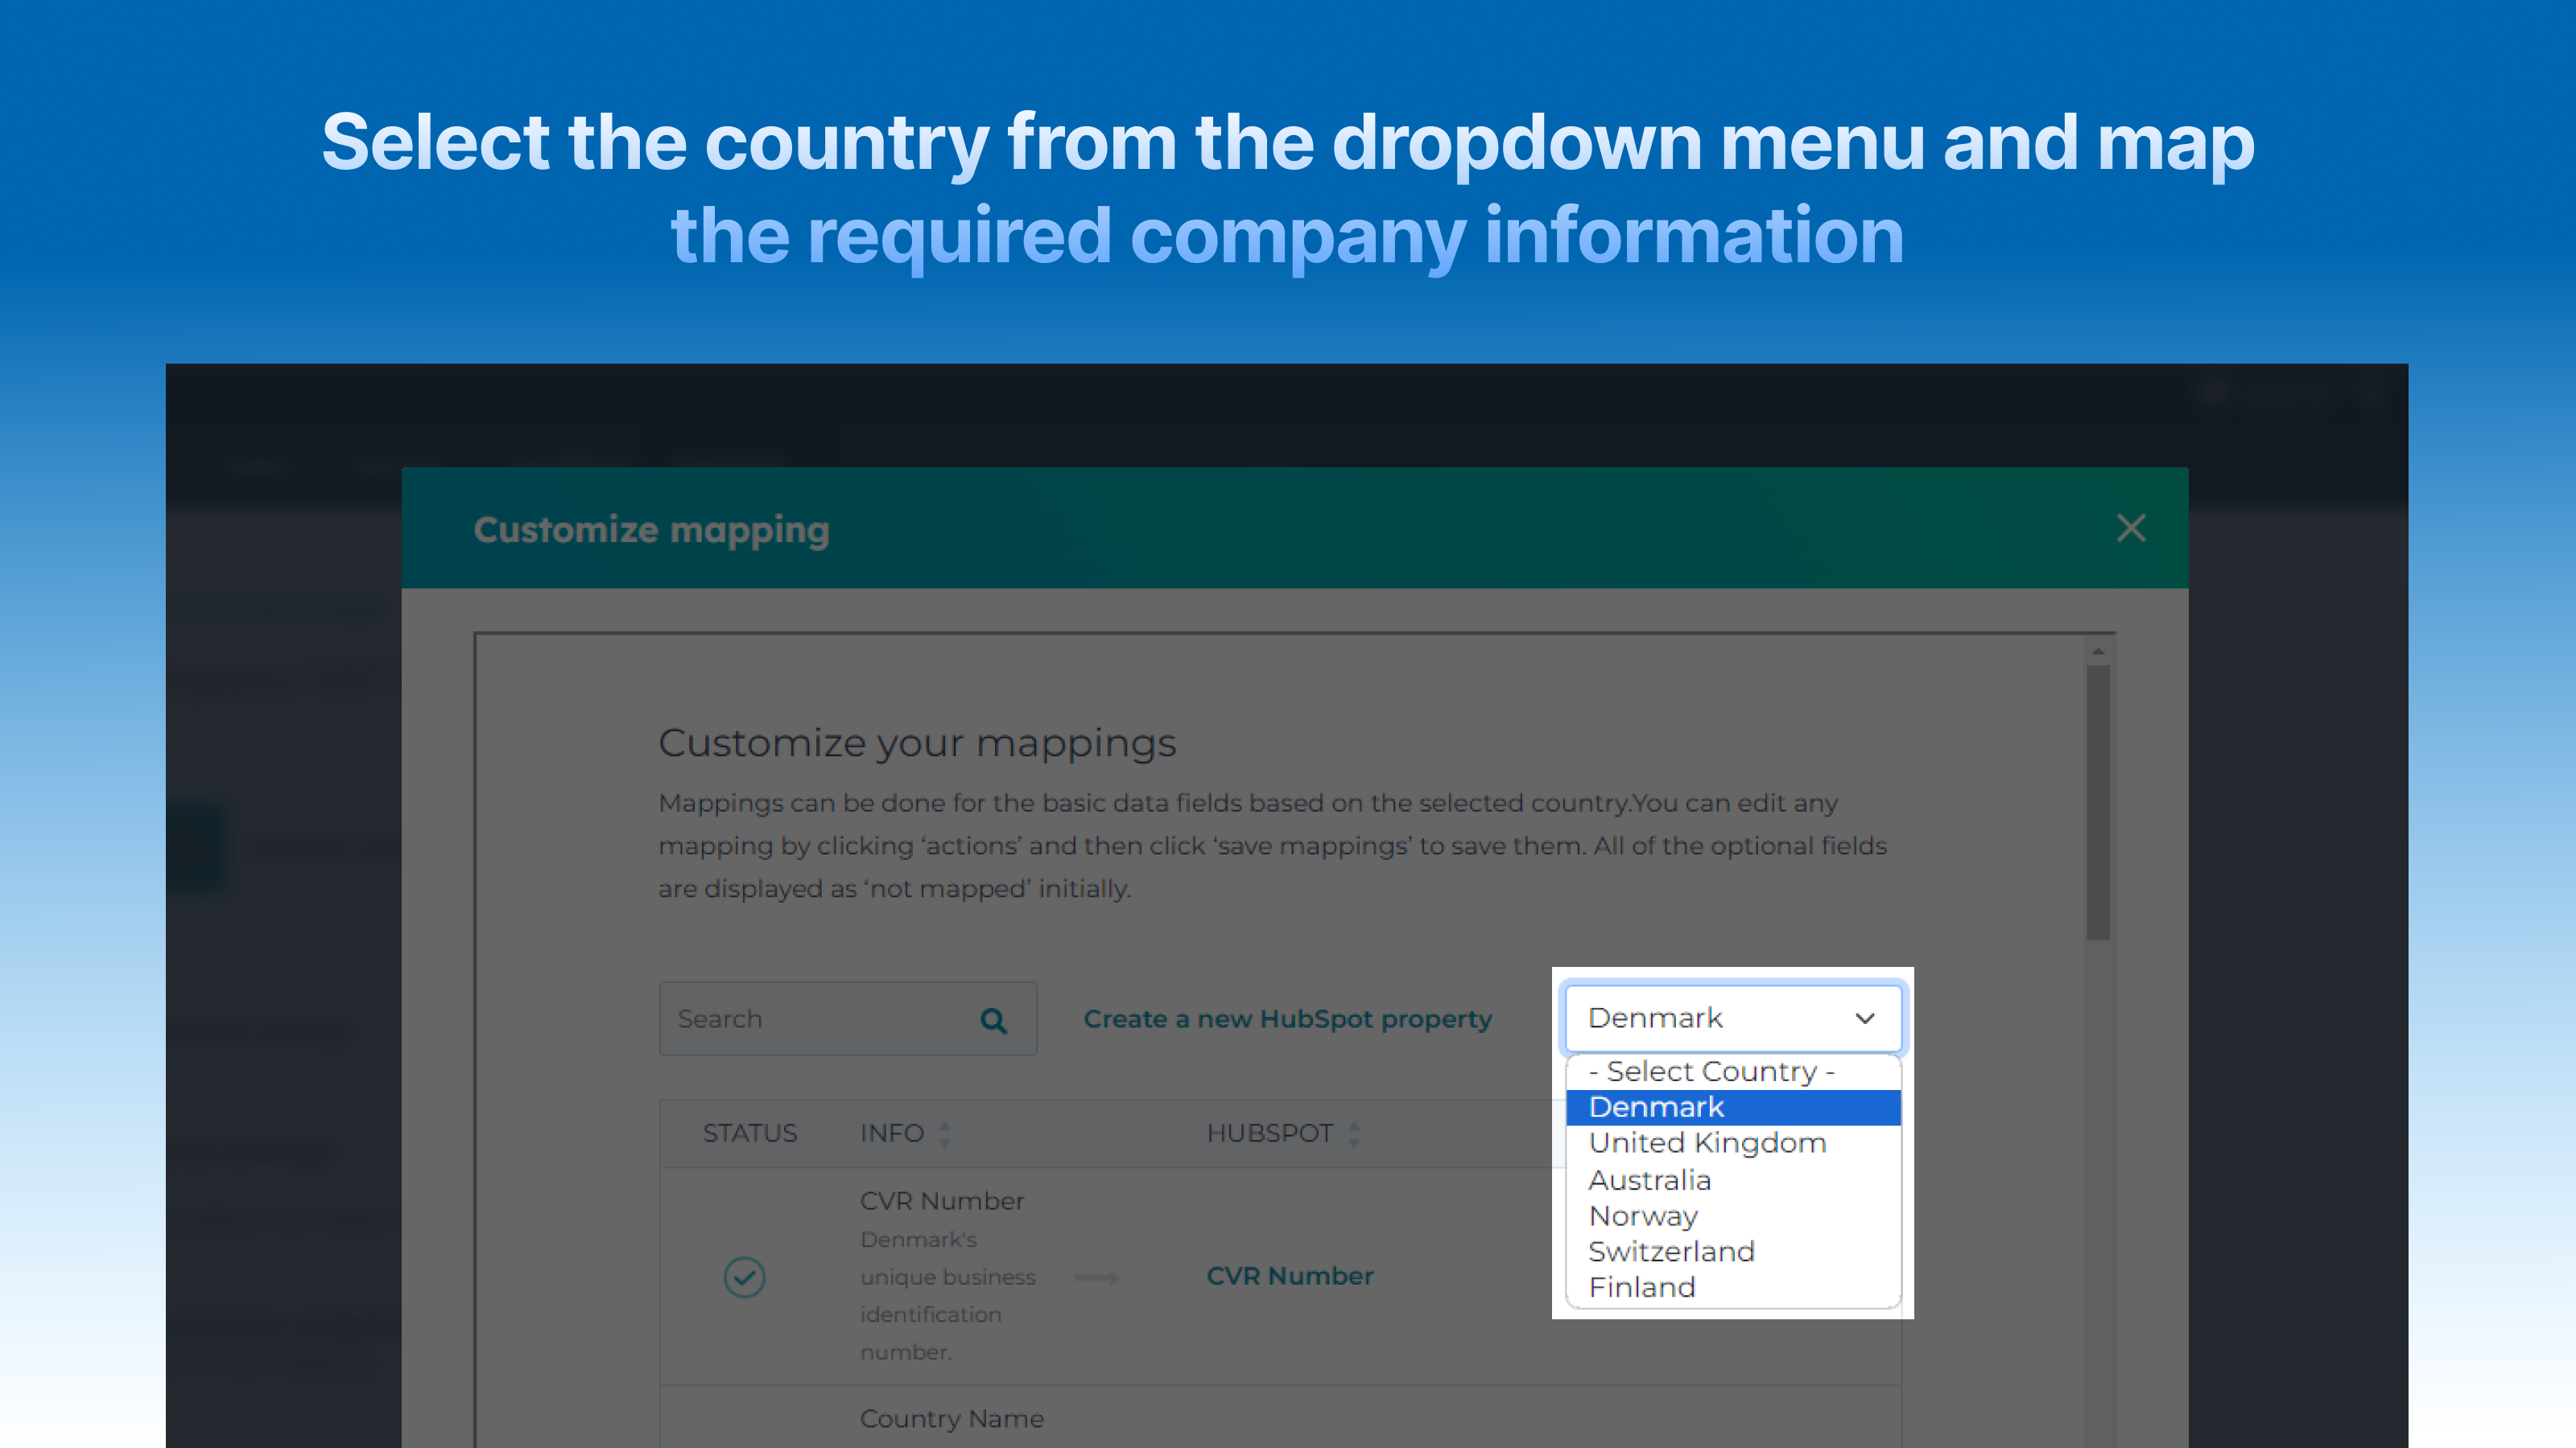Close the Customize mapping dialog
The width and height of the screenshot is (2576, 1448).
click(x=2131, y=528)
